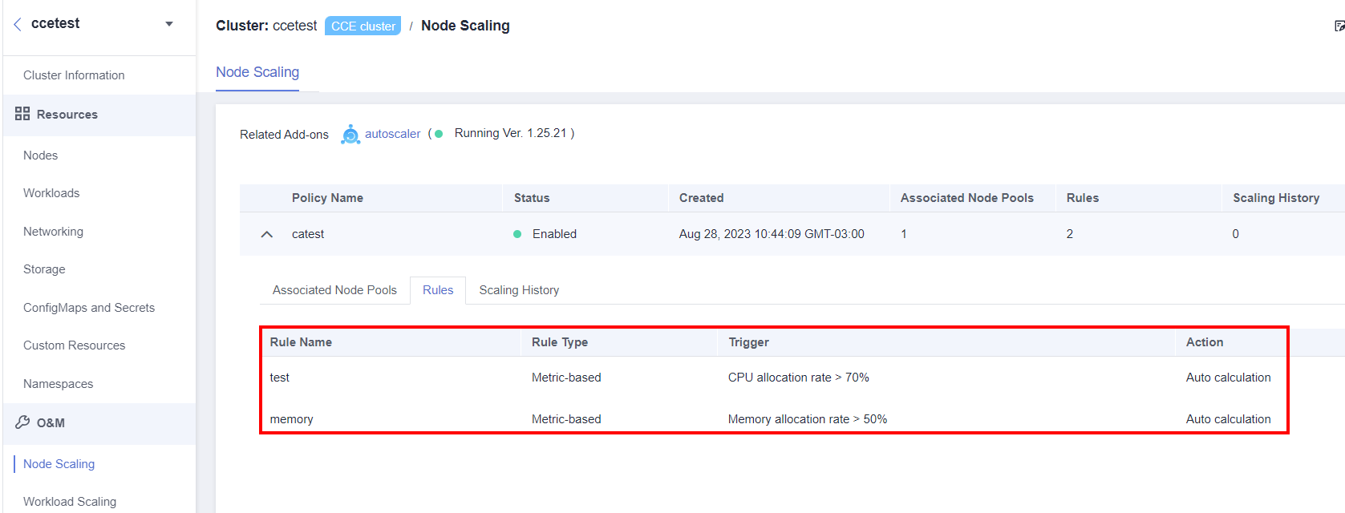Select Workload Scaling in the sidebar
Image resolution: width=1345 pixels, height=513 pixels.
[71, 501]
